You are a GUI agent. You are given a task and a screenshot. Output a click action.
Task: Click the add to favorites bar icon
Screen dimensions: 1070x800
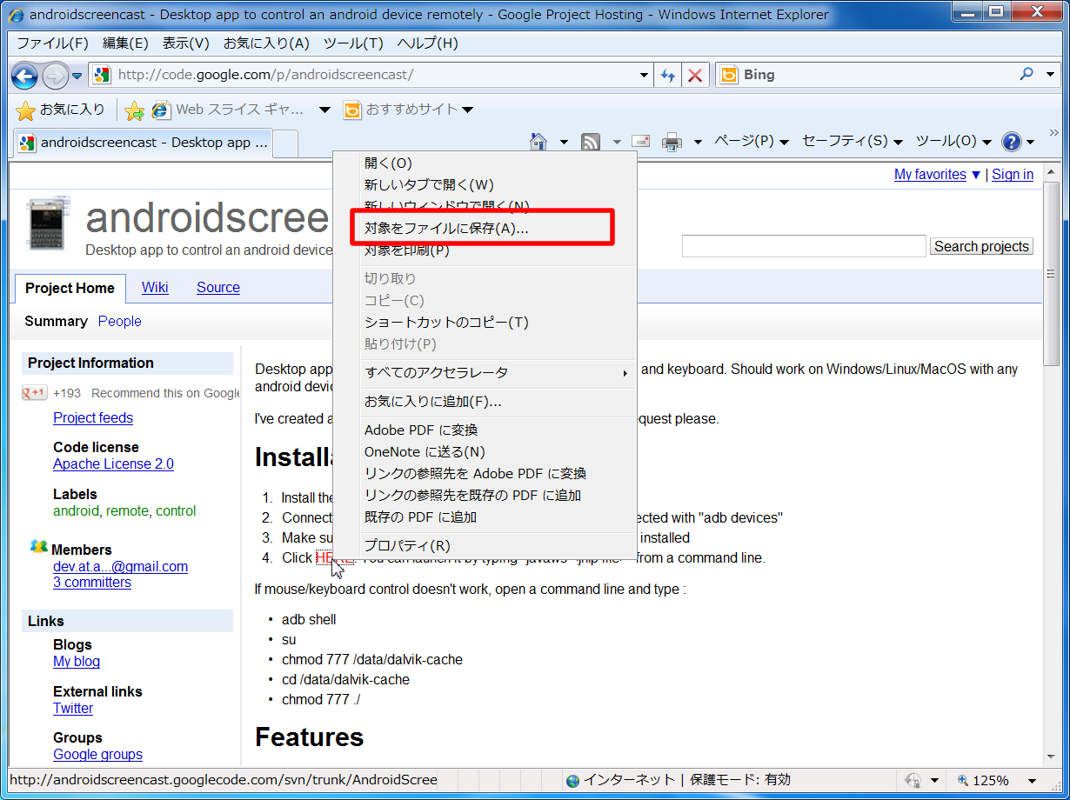(134, 110)
